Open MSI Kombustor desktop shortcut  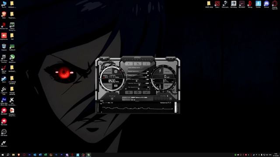pos(12,101)
